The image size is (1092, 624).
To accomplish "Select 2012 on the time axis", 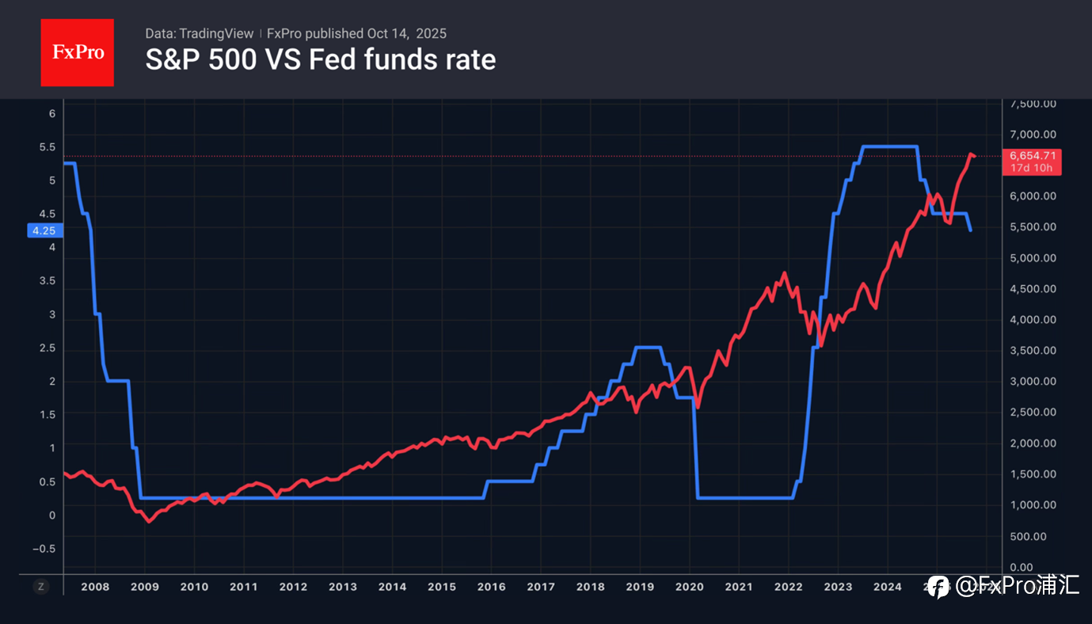I will point(293,587).
